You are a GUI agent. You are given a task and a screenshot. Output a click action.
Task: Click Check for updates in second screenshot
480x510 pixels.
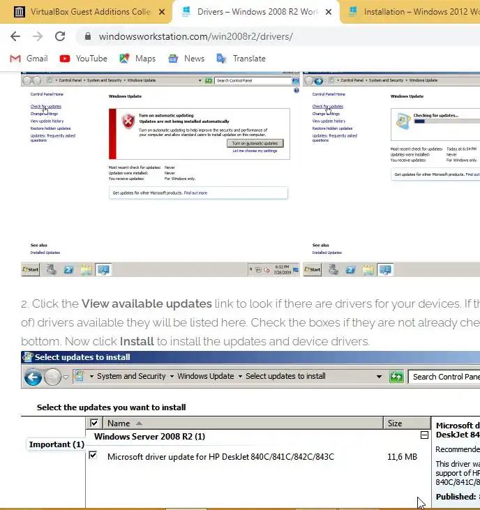coord(328,106)
